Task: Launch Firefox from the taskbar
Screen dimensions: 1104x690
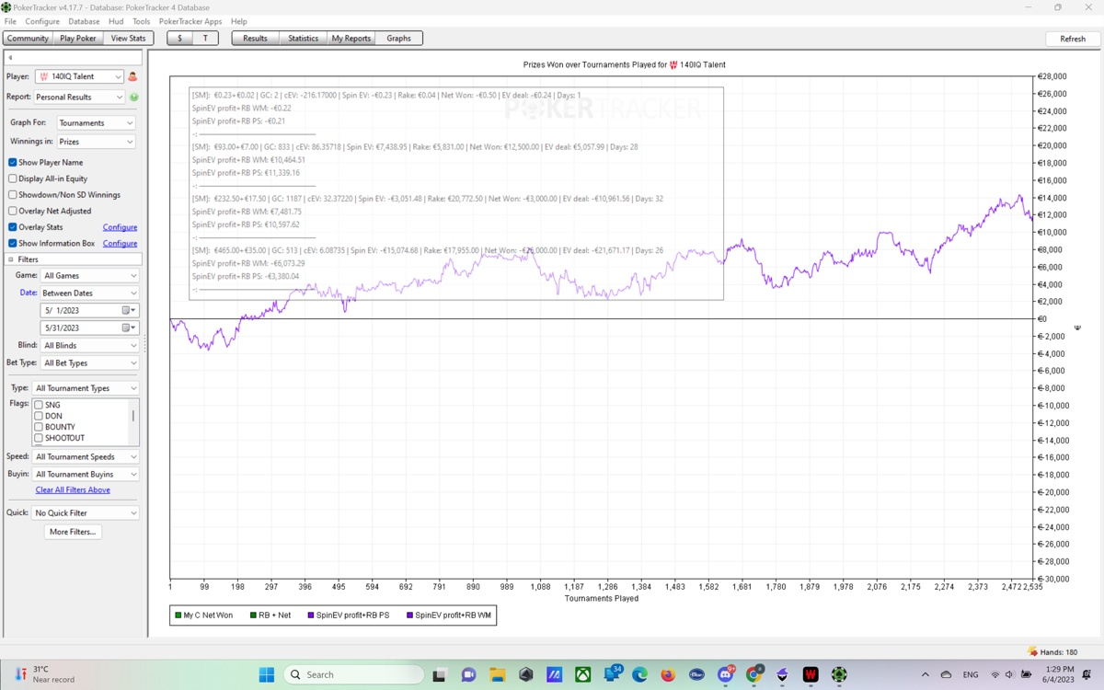Action: (x=668, y=674)
